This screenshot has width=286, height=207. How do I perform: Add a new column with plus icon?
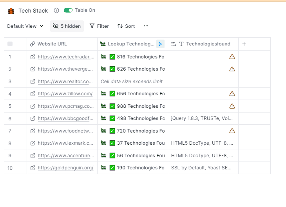click(244, 44)
